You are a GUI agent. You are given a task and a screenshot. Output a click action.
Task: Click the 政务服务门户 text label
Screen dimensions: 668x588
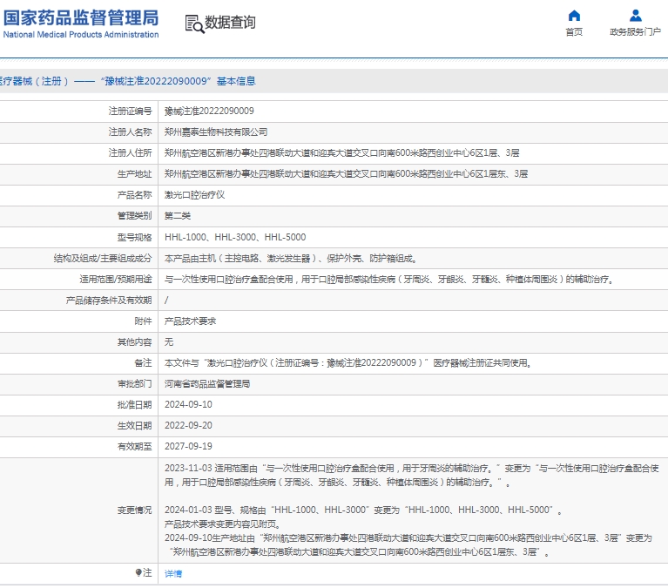pyautogui.click(x=636, y=32)
